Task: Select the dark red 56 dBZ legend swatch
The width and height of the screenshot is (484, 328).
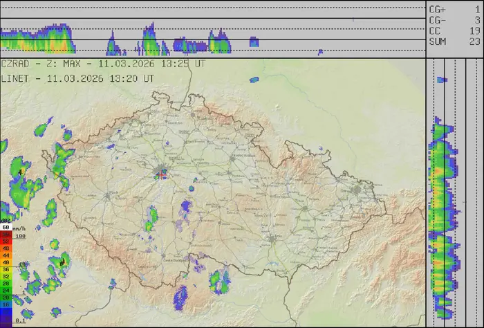Action: 6,235
